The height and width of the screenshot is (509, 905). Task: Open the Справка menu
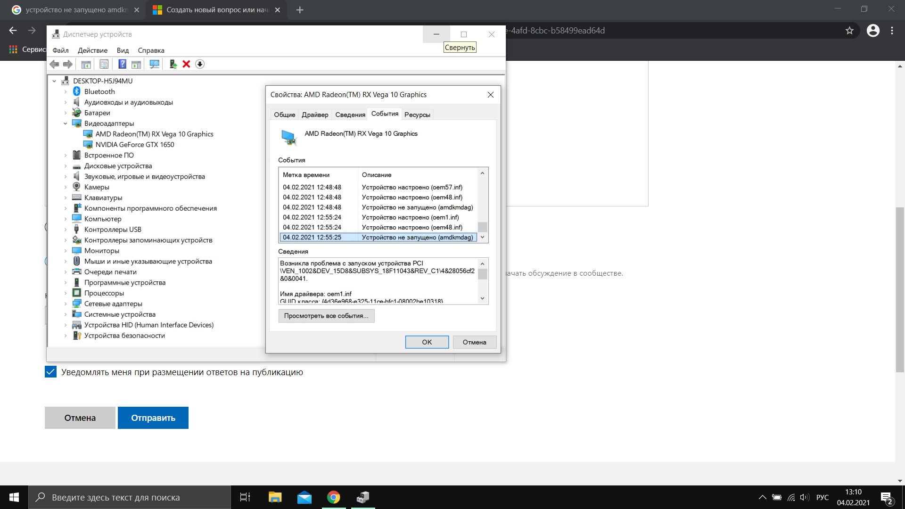[151, 50]
